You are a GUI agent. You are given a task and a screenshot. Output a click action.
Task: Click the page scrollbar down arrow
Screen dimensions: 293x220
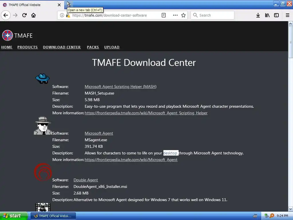[291, 209]
